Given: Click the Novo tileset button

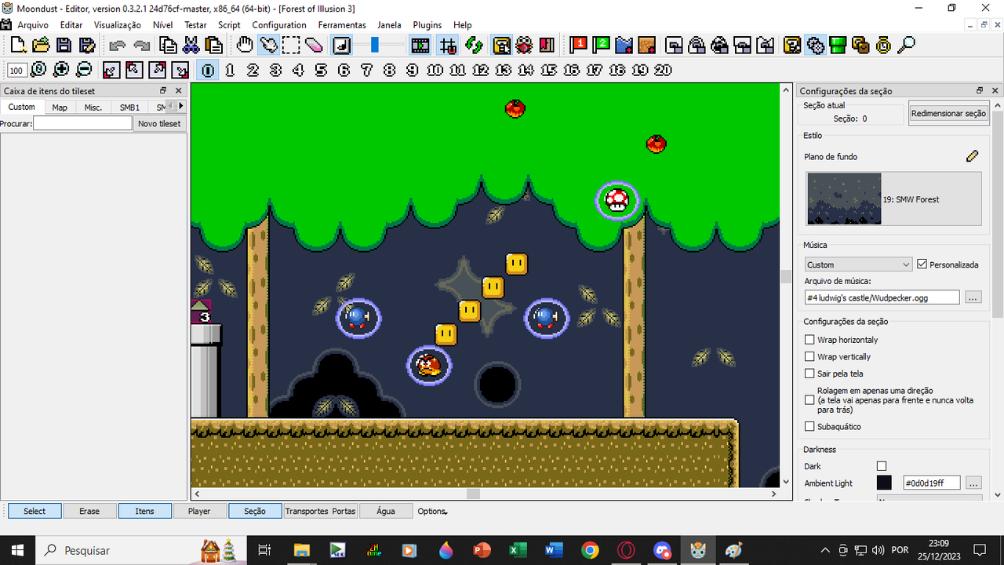Looking at the screenshot, I should click(159, 123).
